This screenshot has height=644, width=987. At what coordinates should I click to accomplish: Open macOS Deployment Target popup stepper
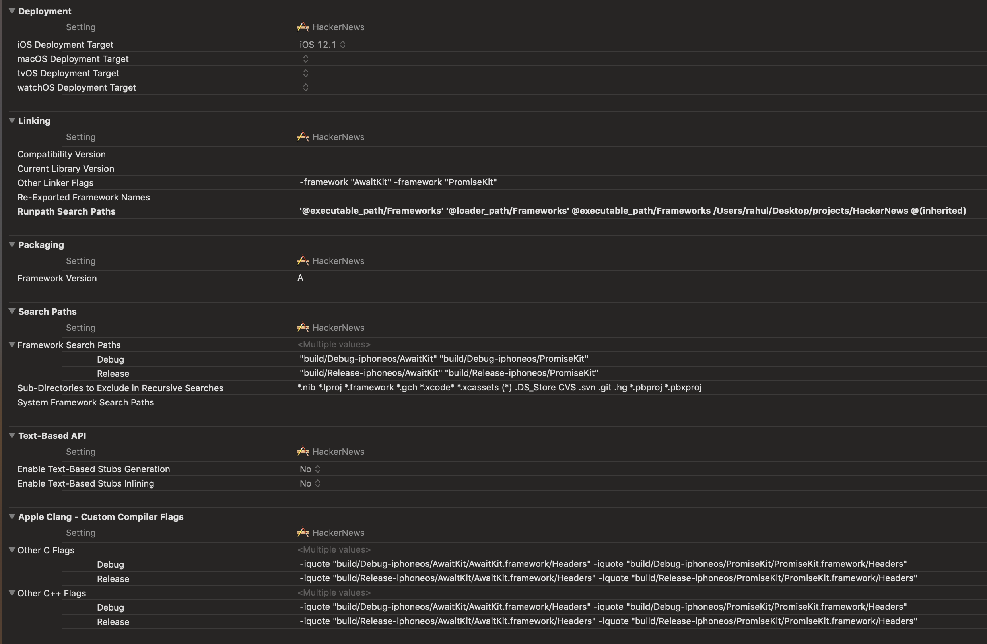[x=306, y=59]
